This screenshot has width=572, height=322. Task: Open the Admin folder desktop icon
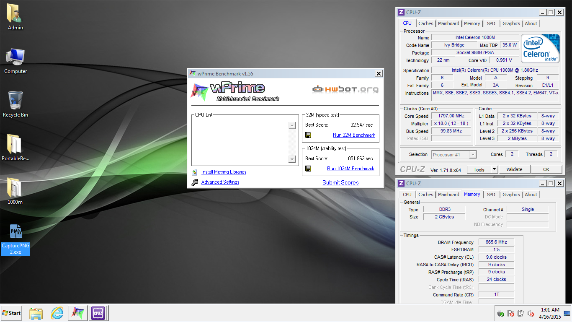coord(15,17)
